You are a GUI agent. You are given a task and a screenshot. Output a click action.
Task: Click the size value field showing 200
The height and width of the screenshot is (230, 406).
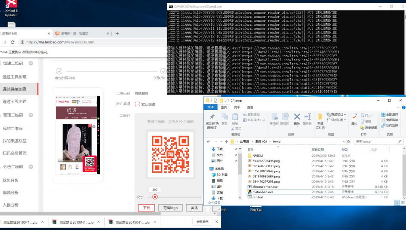coord(155,190)
